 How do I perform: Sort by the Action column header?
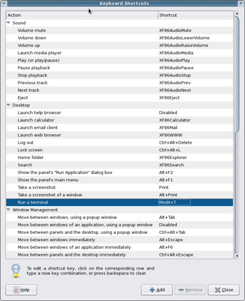pos(82,15)
